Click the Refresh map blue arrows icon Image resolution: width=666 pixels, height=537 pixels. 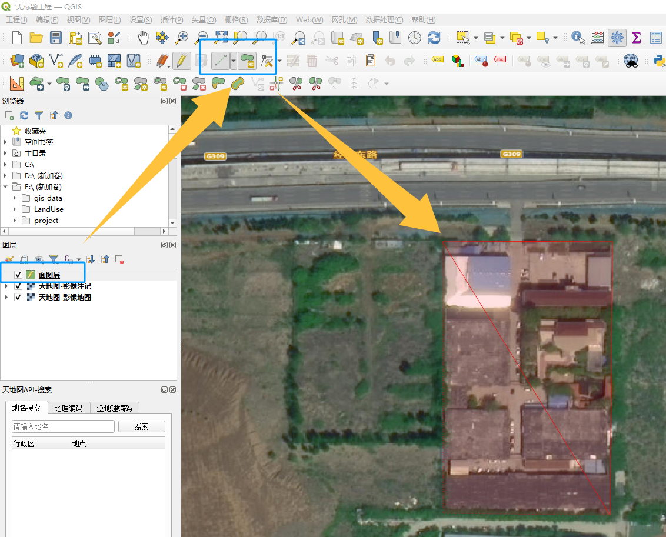(x=434, y=38)
